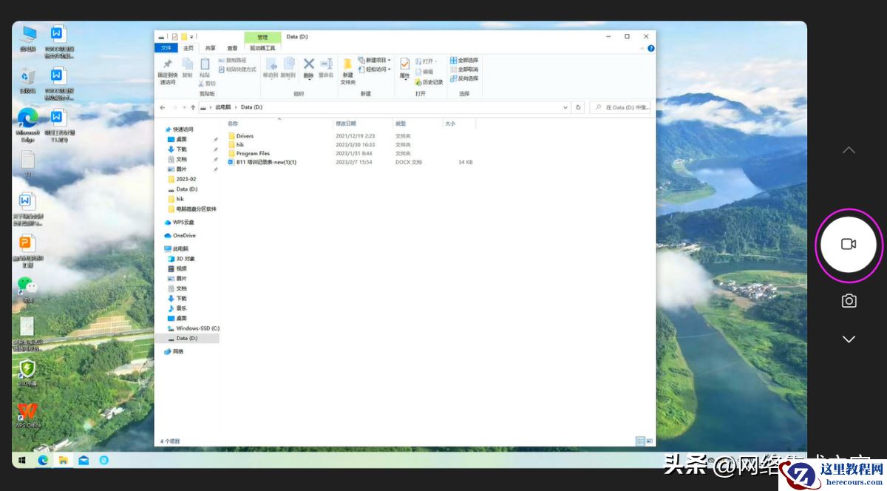Open the Move to (移动到) dropdown
The width and height of the screenshot is (887, 491).
click(x=271, y=68)
